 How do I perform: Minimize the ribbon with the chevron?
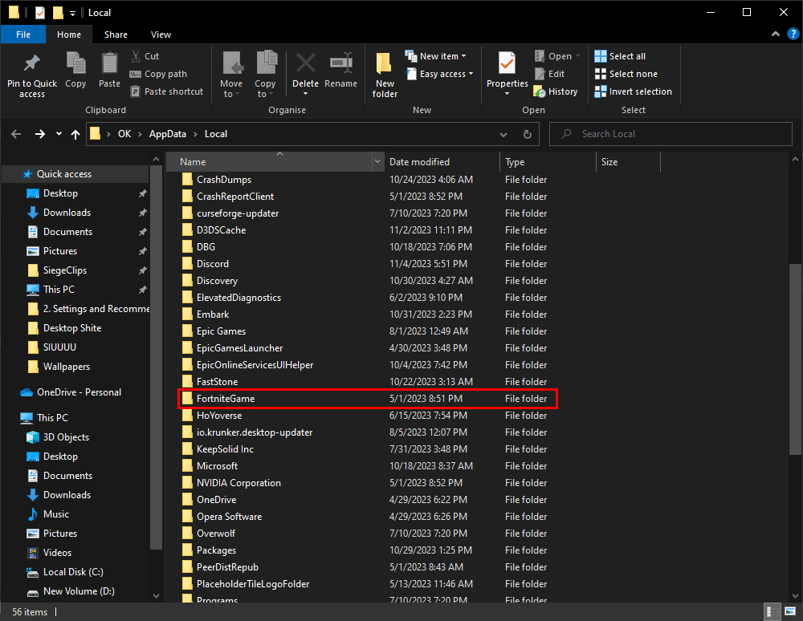coord(776,34)
